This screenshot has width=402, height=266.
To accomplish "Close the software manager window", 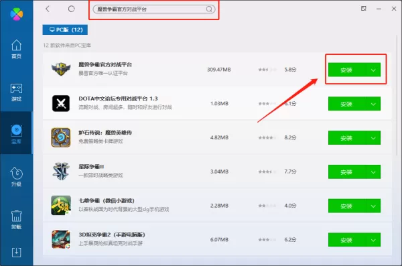I will pyautogui.click(x=394, y=9).
